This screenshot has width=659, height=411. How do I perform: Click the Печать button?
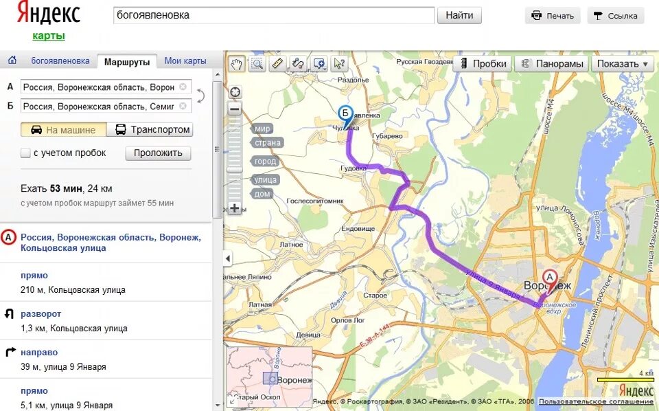pos(553,16)
